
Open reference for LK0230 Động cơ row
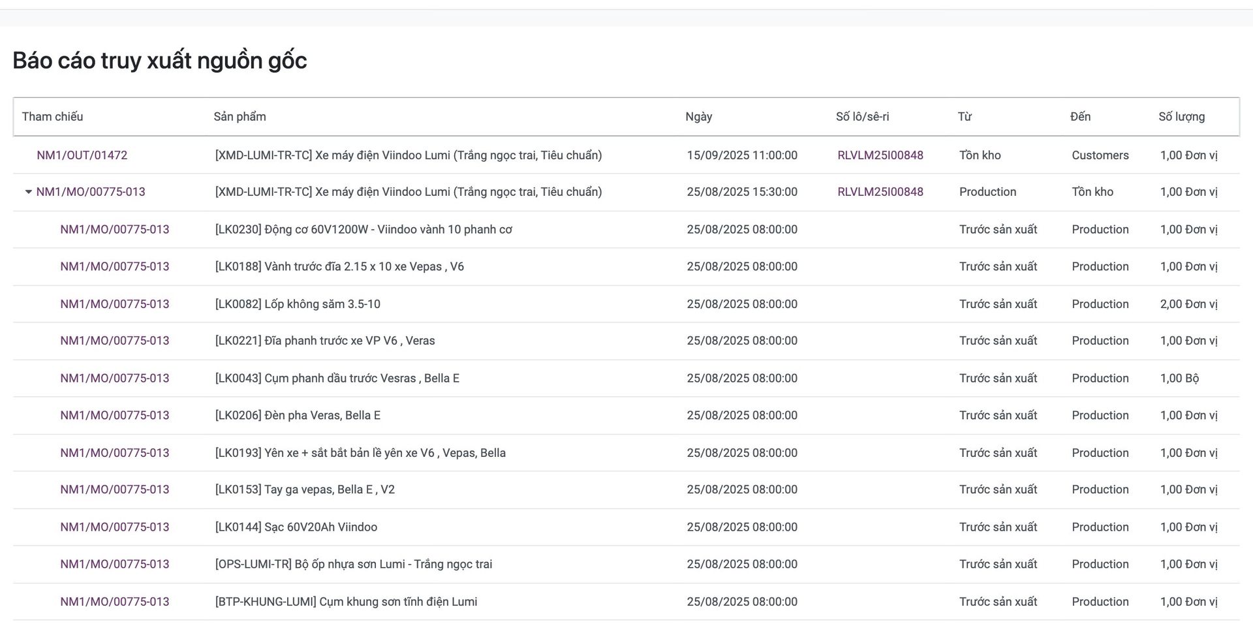pyautogui.click(x=115, y=230)
